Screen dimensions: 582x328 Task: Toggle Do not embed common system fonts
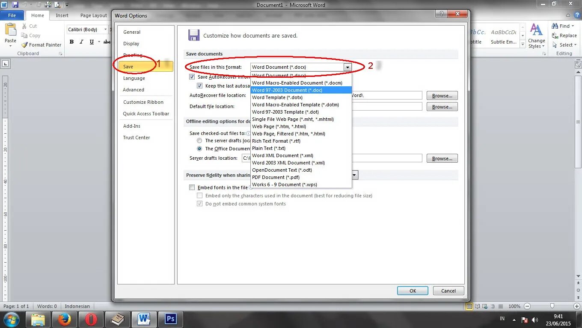click(200, 204)
